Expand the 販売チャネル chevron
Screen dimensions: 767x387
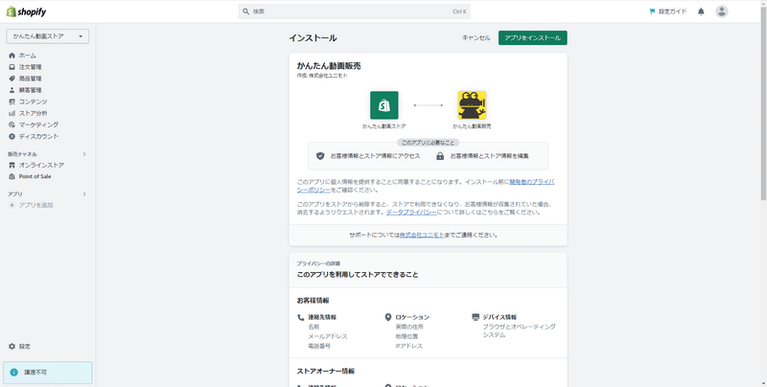pos(84,154)
